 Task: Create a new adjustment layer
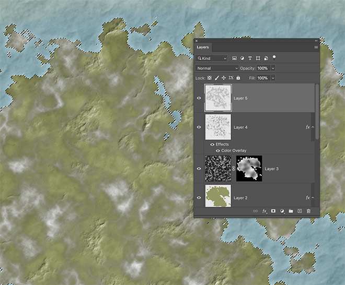pos(282,211)
